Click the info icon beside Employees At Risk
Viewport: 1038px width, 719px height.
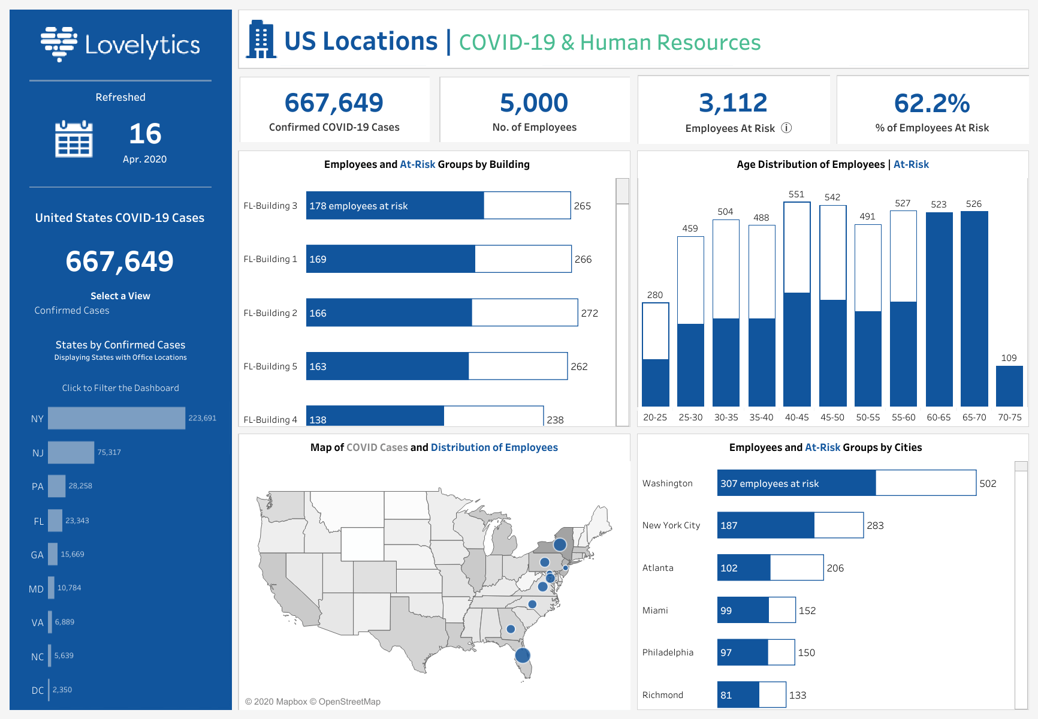[x=786, y=128]
